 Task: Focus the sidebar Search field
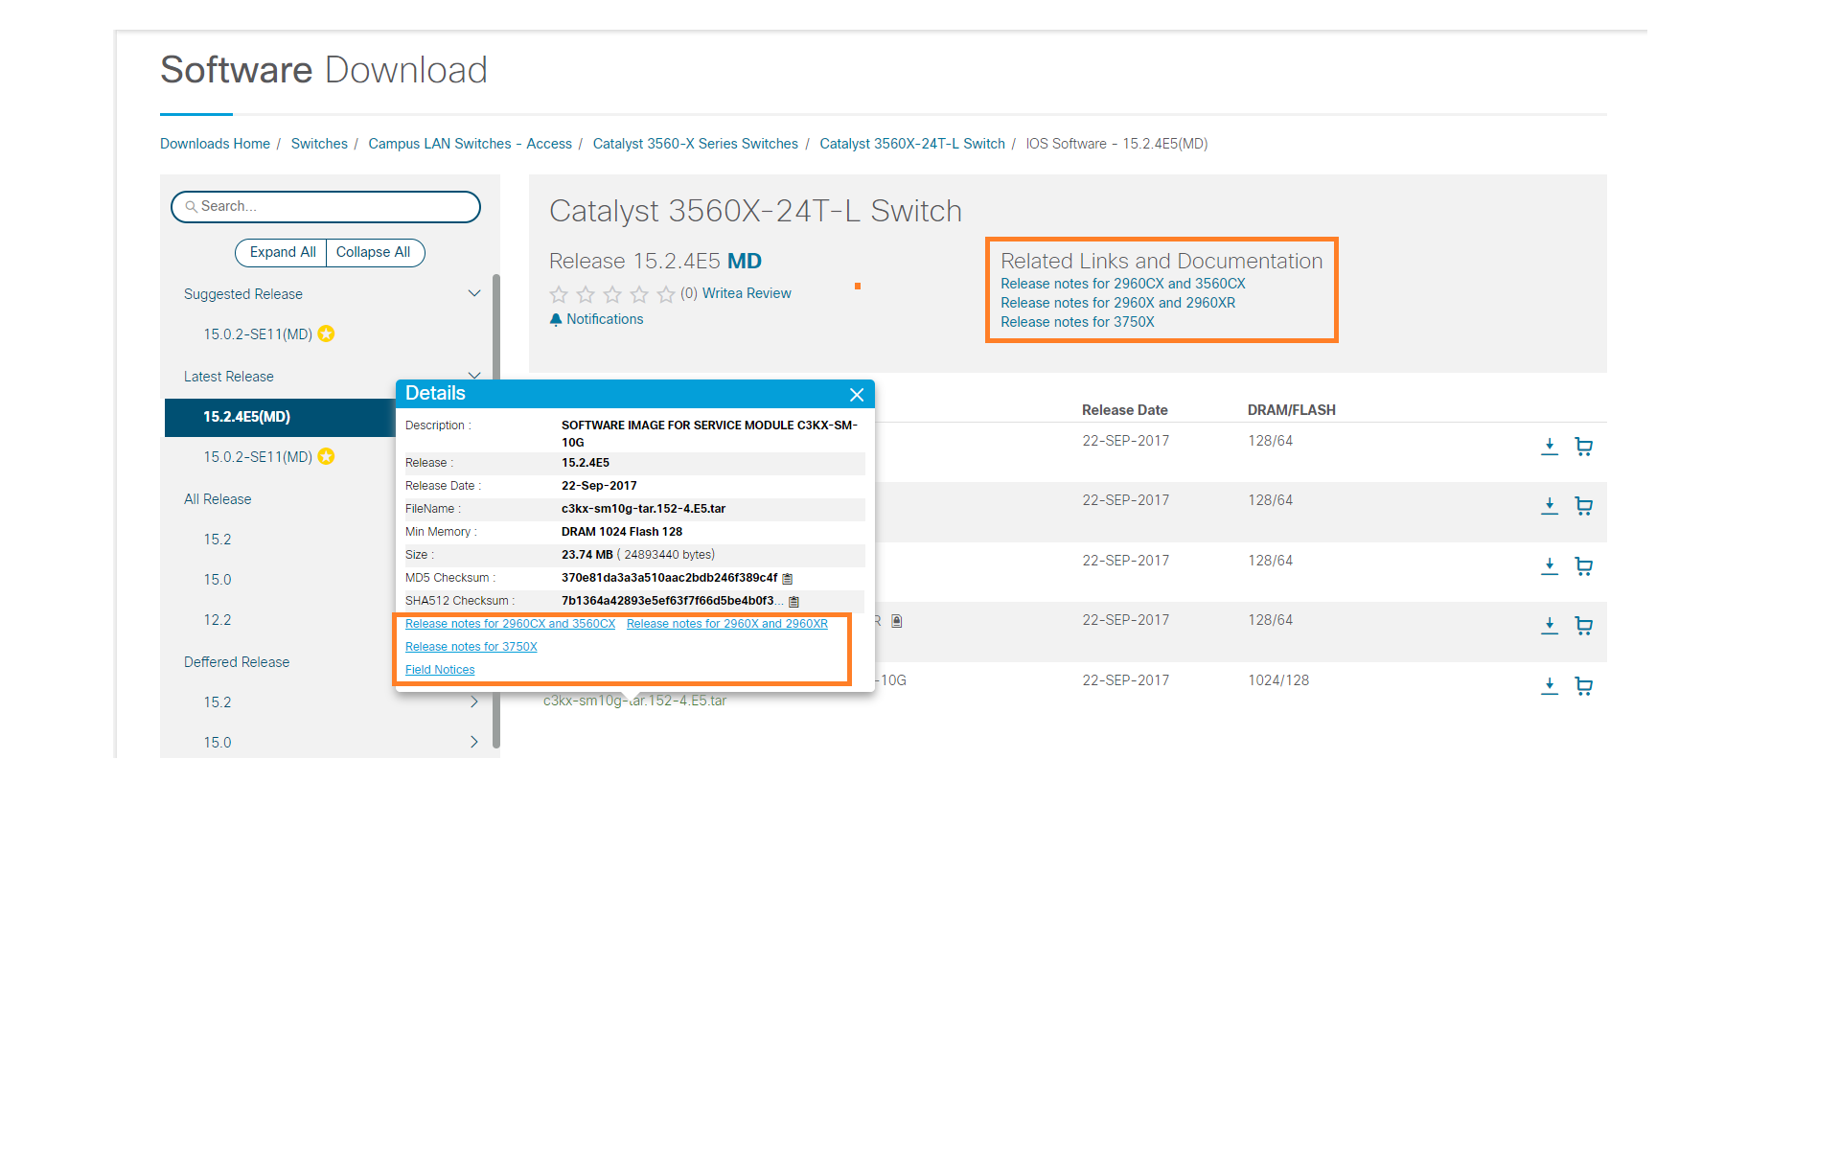point(326,207)
